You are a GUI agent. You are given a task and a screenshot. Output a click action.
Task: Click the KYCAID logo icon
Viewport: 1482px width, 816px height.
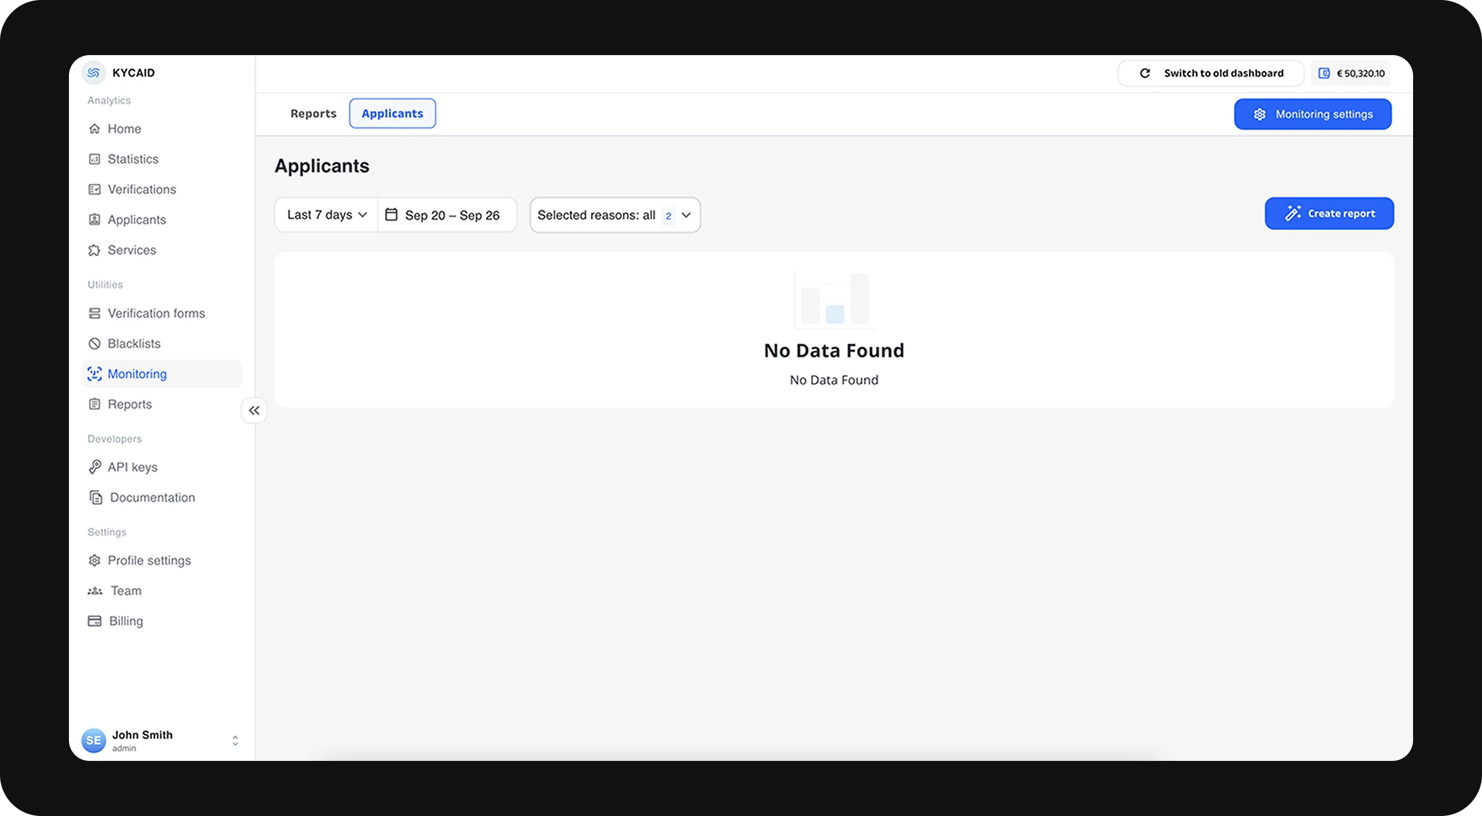click(94, 73)
